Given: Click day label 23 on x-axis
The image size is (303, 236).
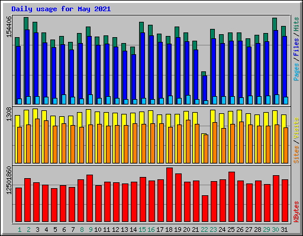Looking at the screenshot, I should [x=213, y=230].
